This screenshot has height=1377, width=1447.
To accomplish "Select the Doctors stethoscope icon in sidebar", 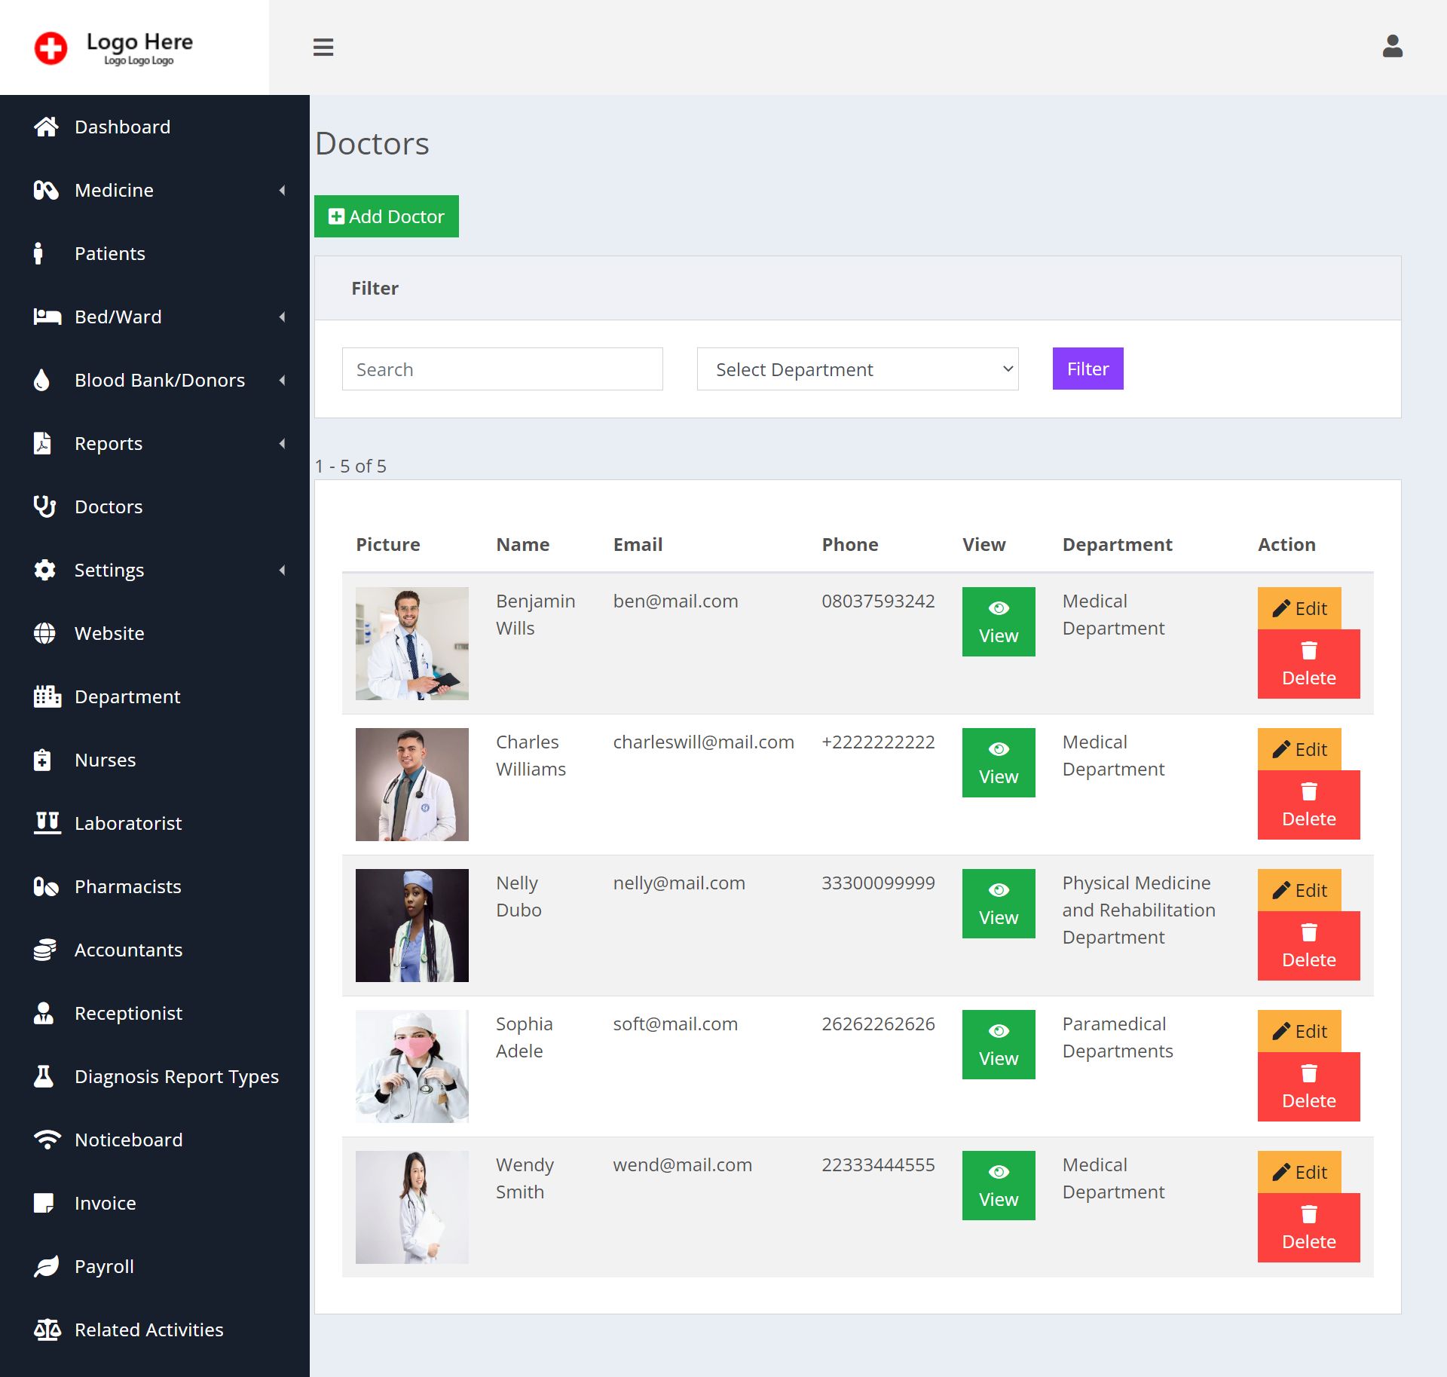I will (45, 506).
